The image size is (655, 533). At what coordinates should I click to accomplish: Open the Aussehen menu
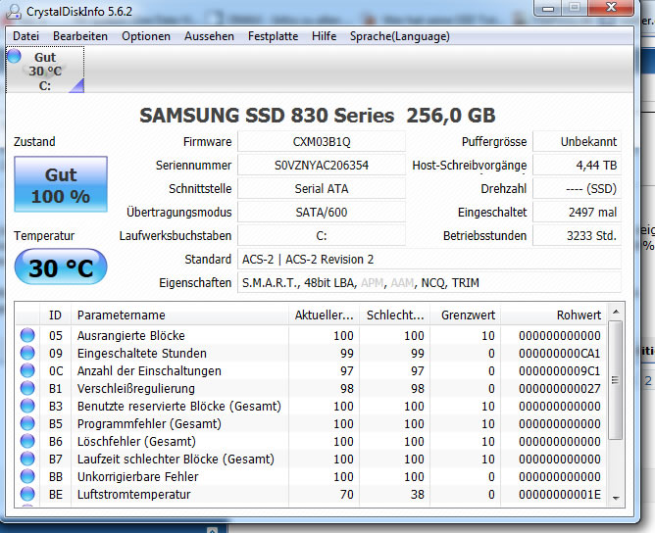(209, 36)
